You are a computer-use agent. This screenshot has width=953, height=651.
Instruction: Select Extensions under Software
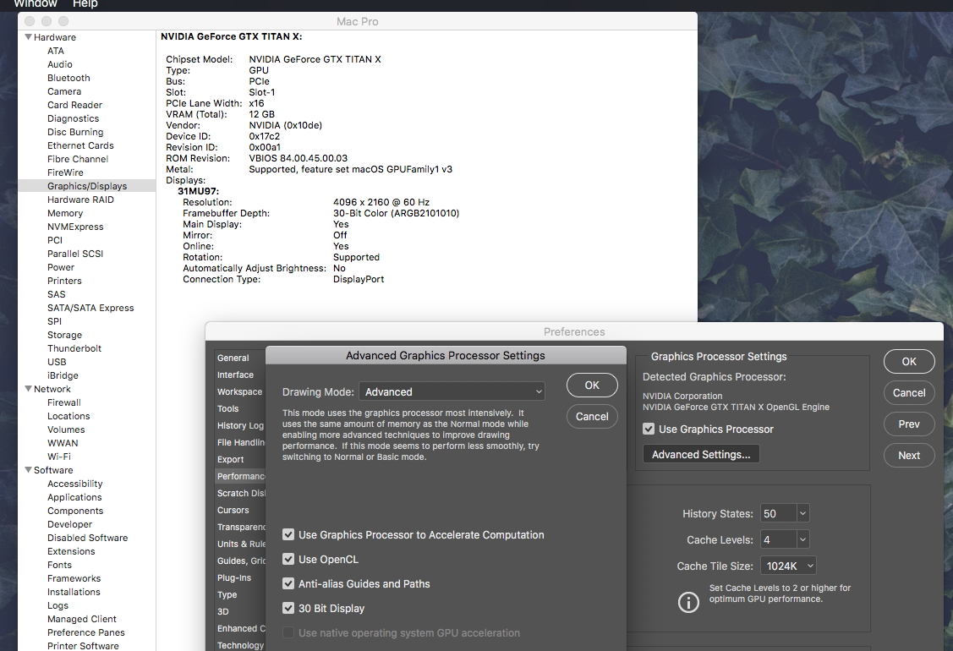tap(71, 551)
